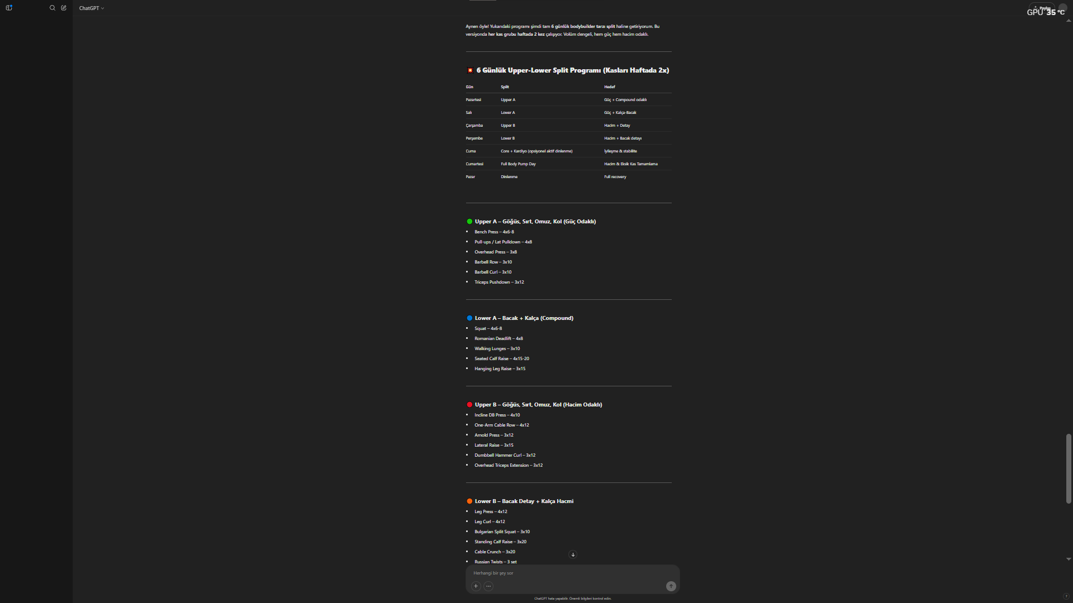The height and width of the screenshot is (603, 1073).
Task: Click the 'Upper A' section heading
Action: [x=535, y=222]
